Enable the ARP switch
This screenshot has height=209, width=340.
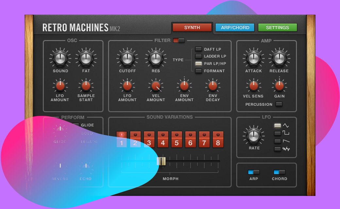point(253,172)
